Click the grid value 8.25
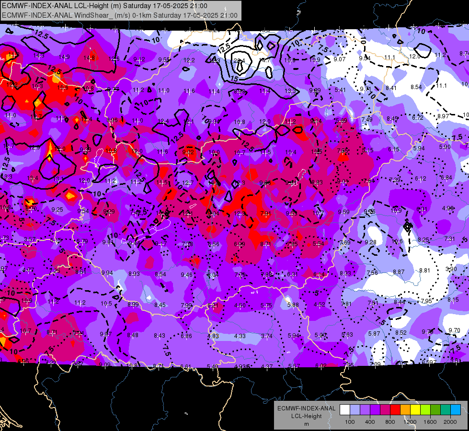The width and height of the screenshot is (469, 431). coord(423,239)
